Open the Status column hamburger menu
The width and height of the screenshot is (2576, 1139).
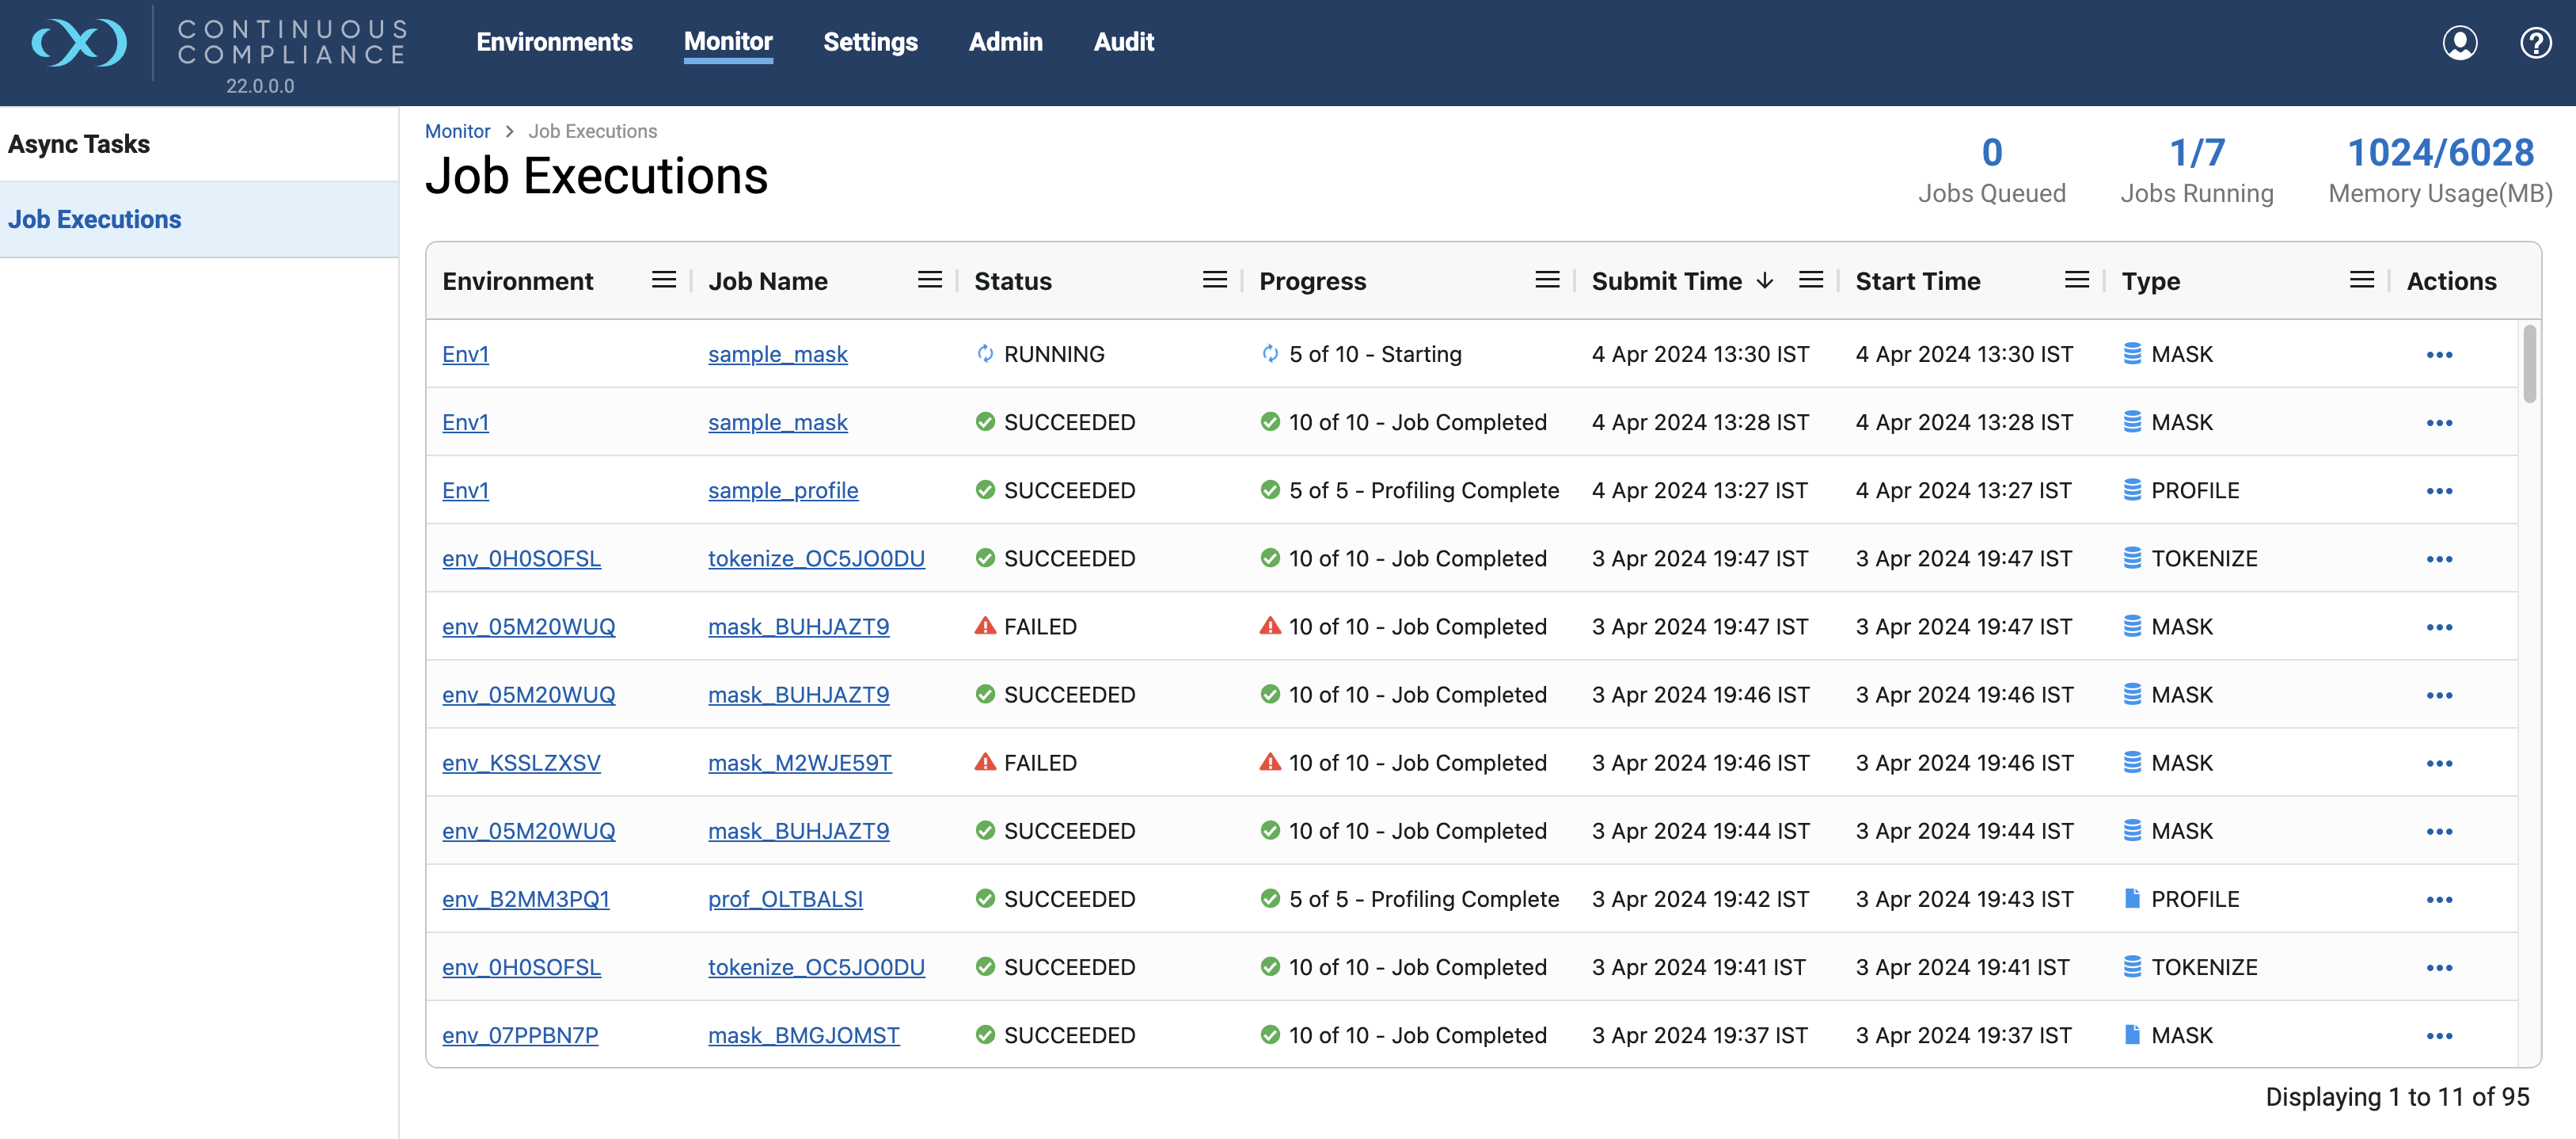(x=1214, y=280)
